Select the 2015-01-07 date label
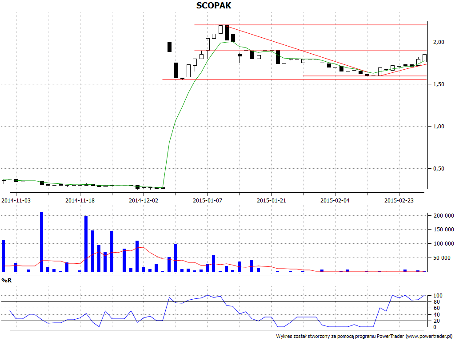This screenshot has width=455, height=341. tap(208, 200)
